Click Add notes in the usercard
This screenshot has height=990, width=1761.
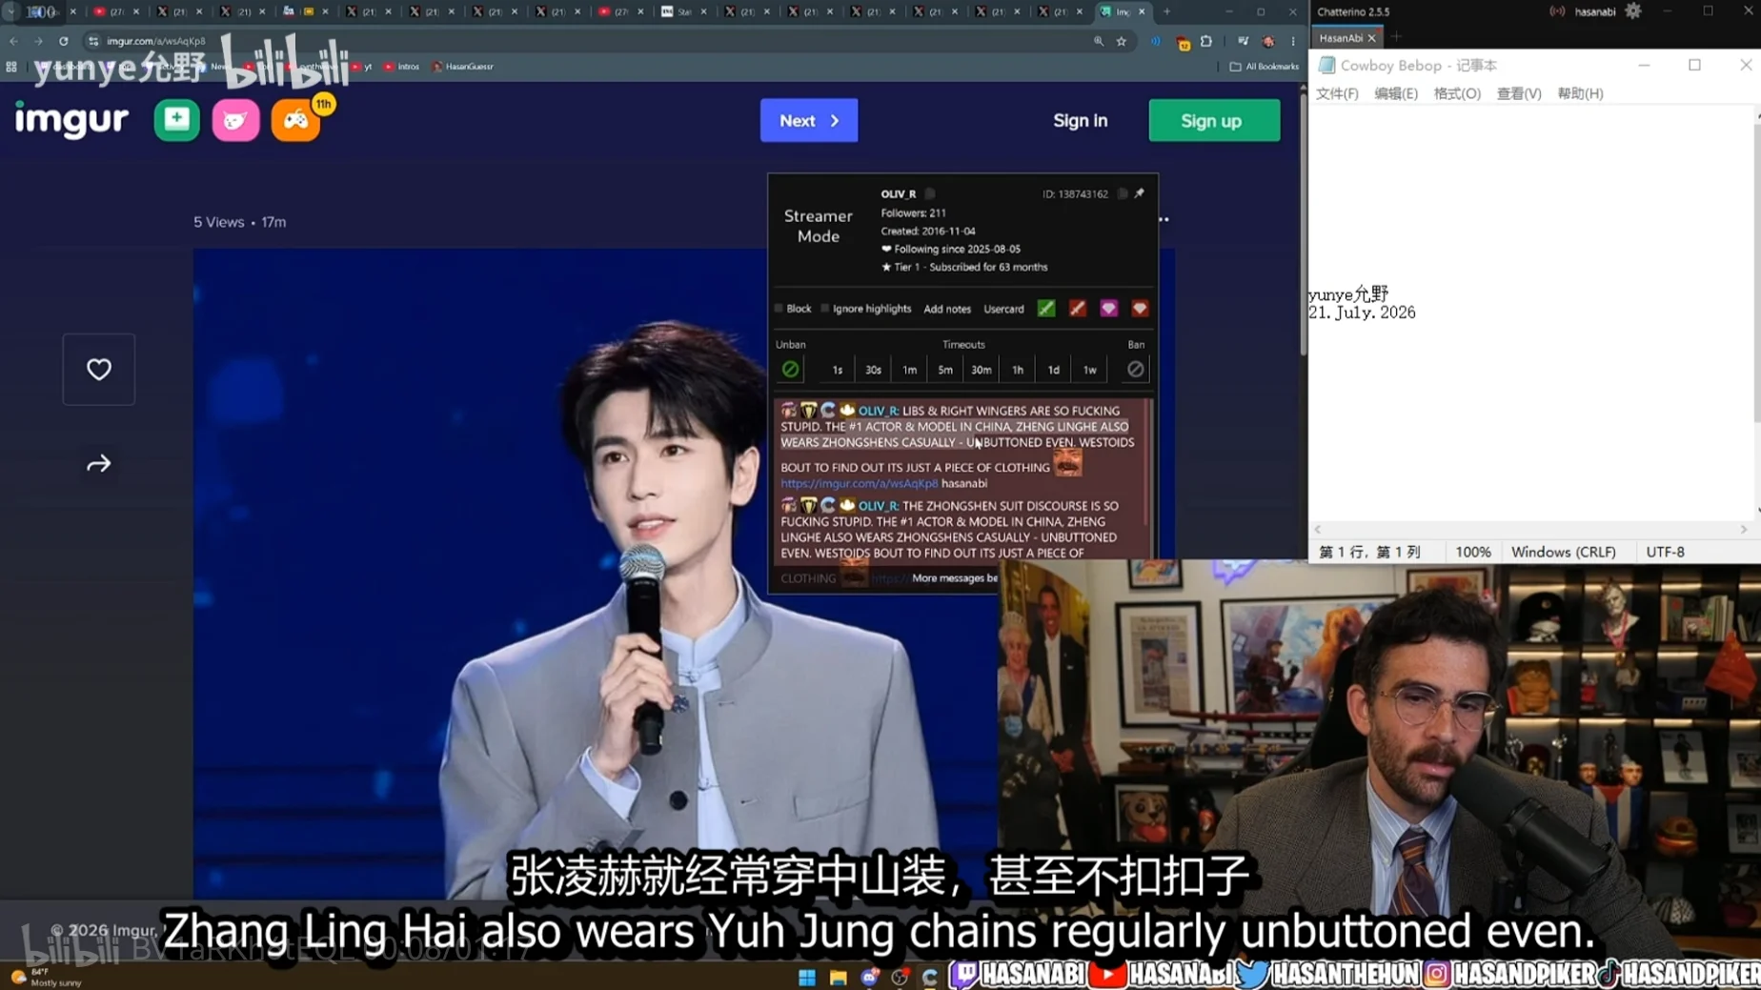947,309
